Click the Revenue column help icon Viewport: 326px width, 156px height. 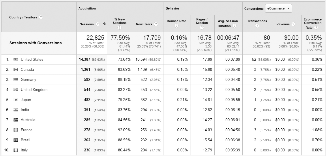click(293, 24)
